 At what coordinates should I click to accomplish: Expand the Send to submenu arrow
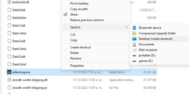click(127, 27)
